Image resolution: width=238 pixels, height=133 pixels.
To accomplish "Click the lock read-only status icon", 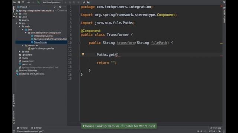I will [x=219, y=132].
